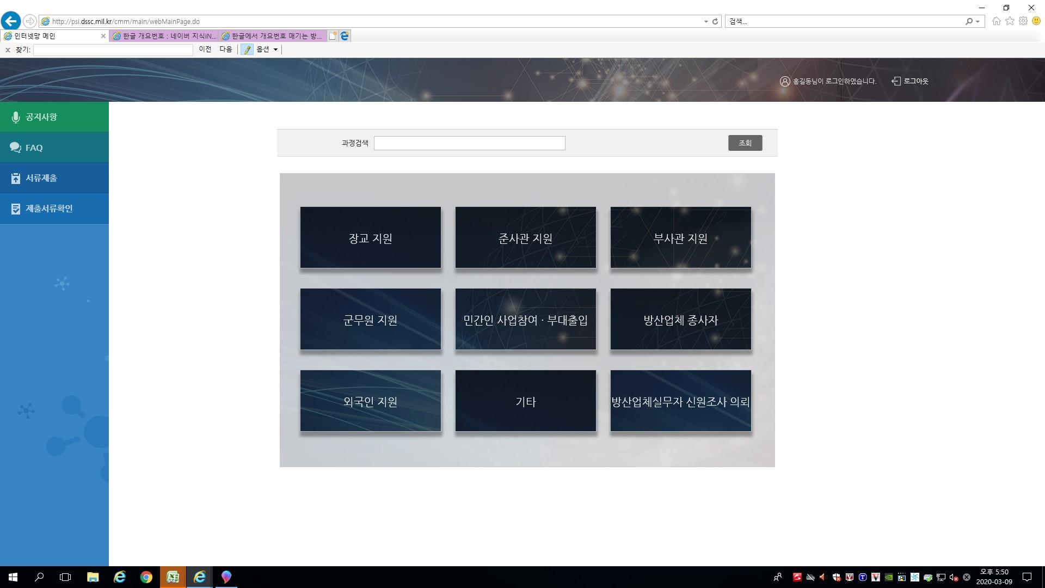Toggle the find bar highlight pen icon
Viewport: 1045px width, 588px height.
pyautogui.click(x=247, y=50)
